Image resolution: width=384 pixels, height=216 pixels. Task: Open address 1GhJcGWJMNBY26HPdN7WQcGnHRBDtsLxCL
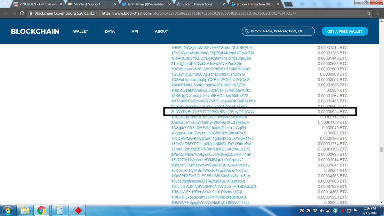pyautogui.click(x=214, y=187)
